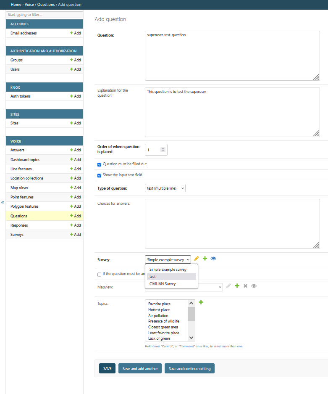The image size is (328, 394).
Task: Toggle 'Show the input text field' checkbox
Action: [100, 175]
